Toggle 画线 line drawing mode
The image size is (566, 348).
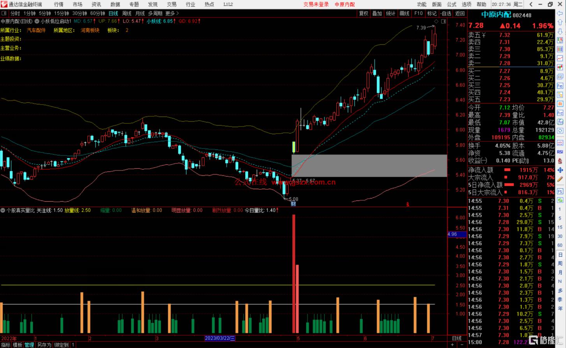[x=405, y=13]
